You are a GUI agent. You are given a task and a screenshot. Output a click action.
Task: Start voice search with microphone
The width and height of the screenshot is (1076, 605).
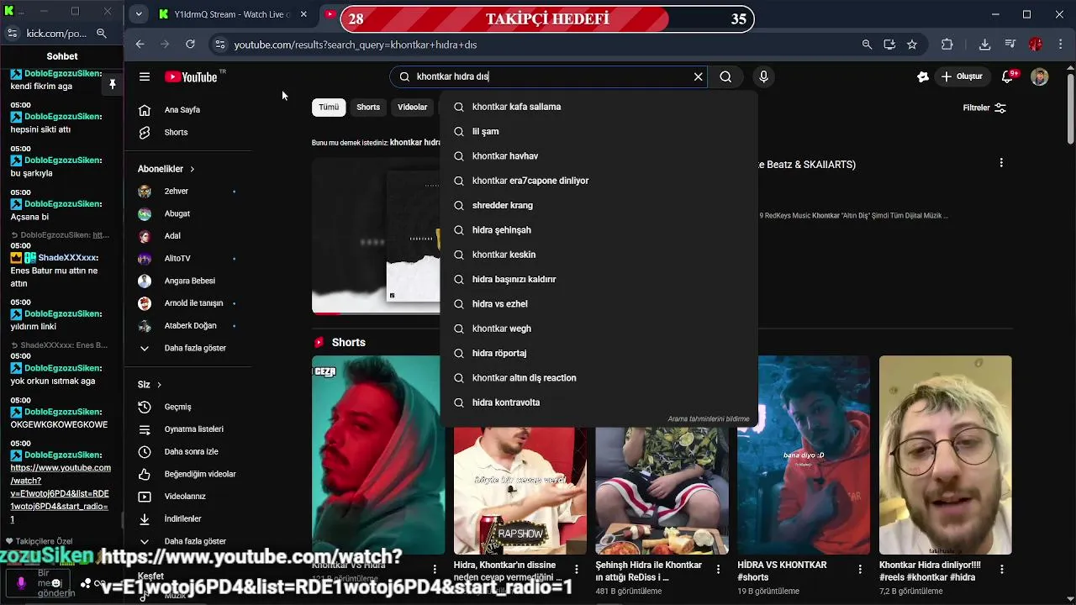pos(763,76)
